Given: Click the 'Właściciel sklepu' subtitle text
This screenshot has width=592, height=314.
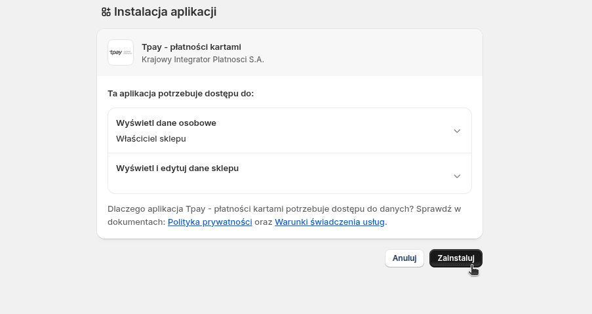Looking at the screenshot, I should coord(151,139).
